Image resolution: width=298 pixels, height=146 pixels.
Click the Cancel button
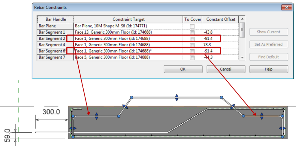click(x=226, y=69)
